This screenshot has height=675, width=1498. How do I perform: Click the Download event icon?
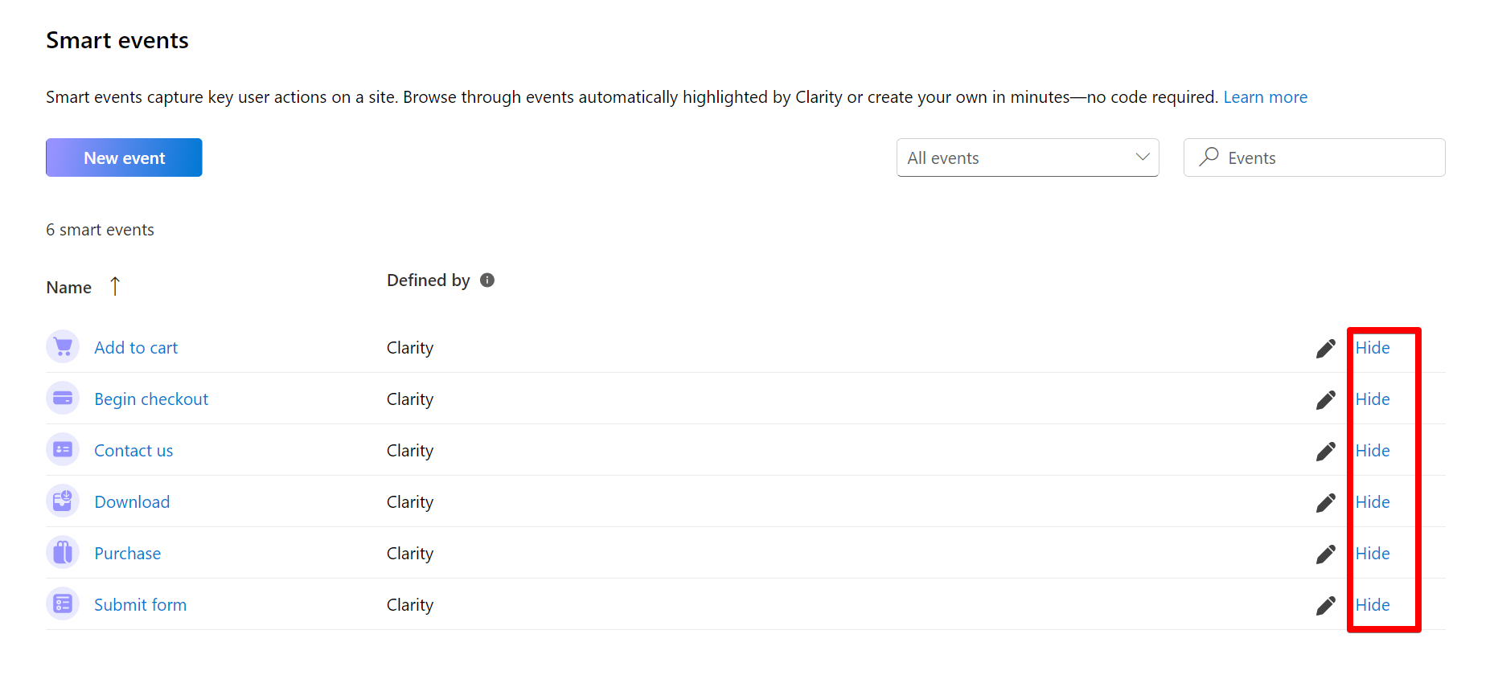pos(62,501)
